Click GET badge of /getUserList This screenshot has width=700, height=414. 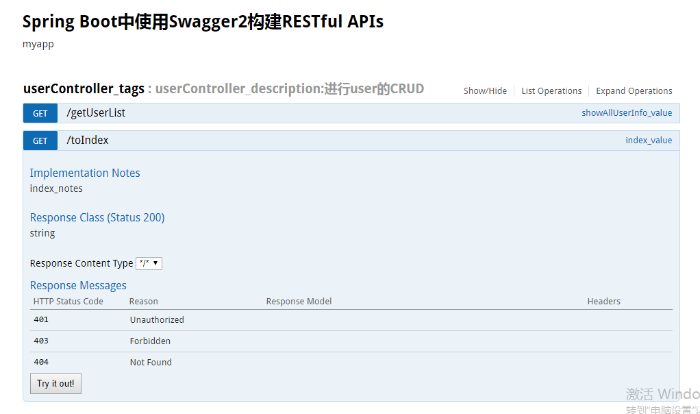(x=40, y=113)
